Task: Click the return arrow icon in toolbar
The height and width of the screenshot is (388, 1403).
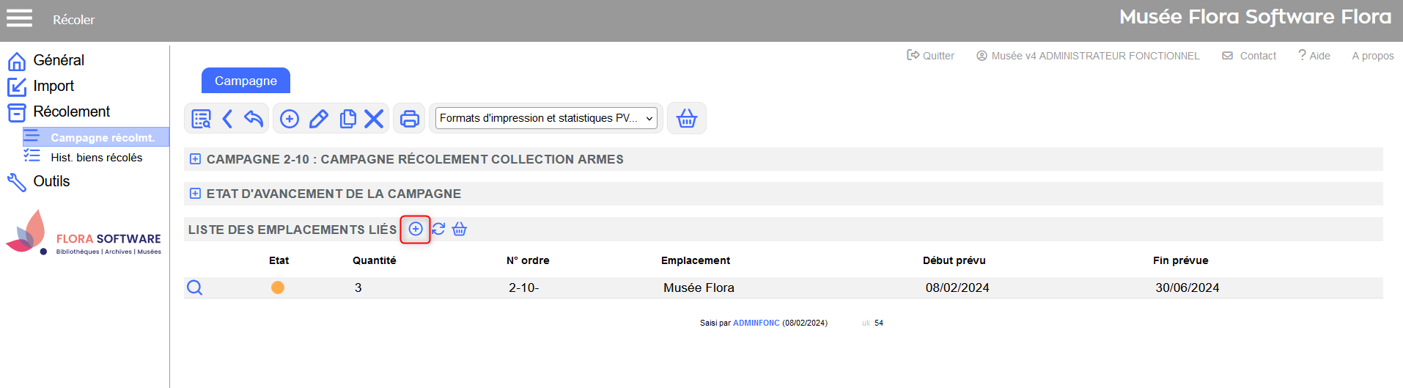Action: (x=254, y=119)
